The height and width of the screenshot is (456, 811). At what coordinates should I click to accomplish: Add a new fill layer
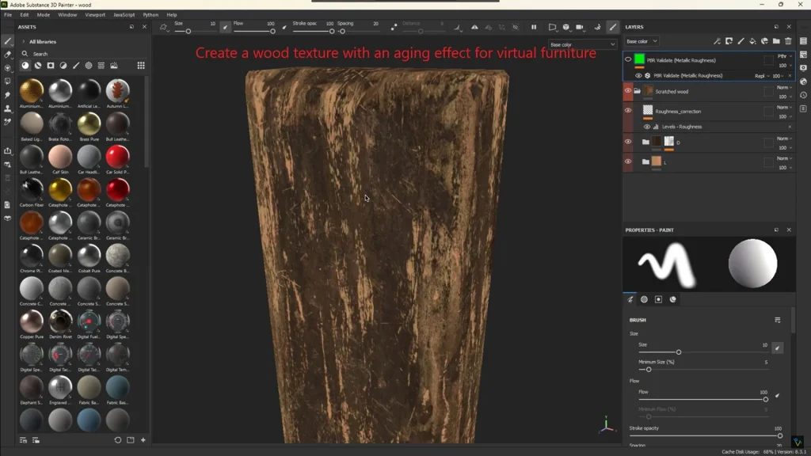tap(752, 41)
